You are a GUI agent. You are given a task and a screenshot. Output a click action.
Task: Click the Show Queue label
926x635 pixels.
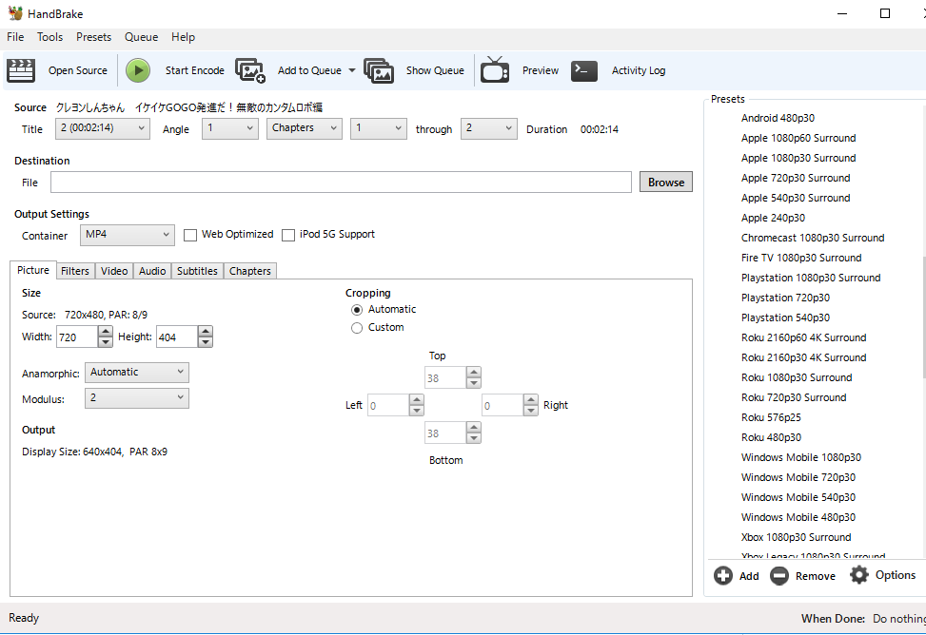[435, 70]
